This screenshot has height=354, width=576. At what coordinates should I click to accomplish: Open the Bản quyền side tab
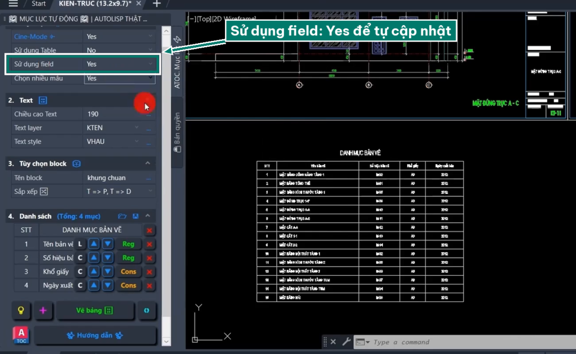[x=177, y=132]
